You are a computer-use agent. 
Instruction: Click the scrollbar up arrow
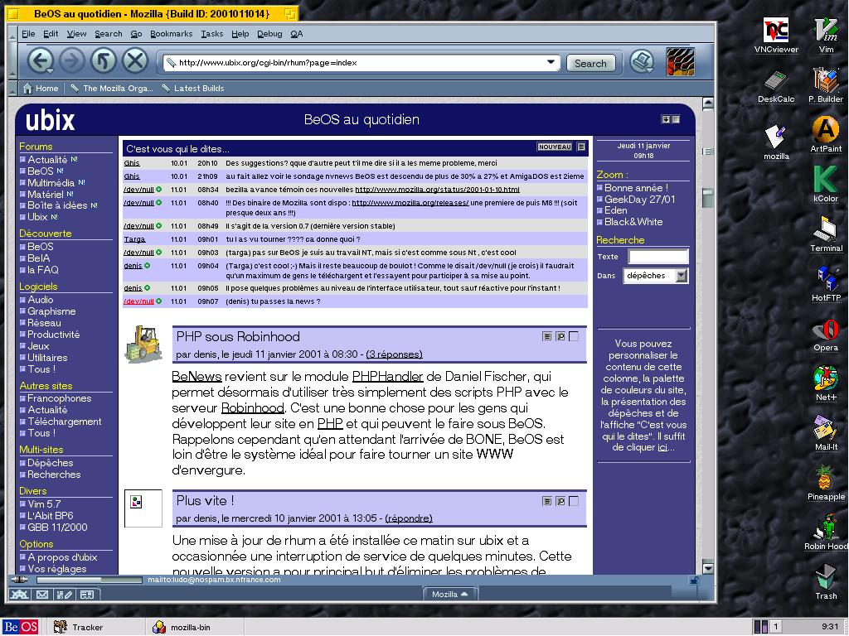[x=708, y=104]
